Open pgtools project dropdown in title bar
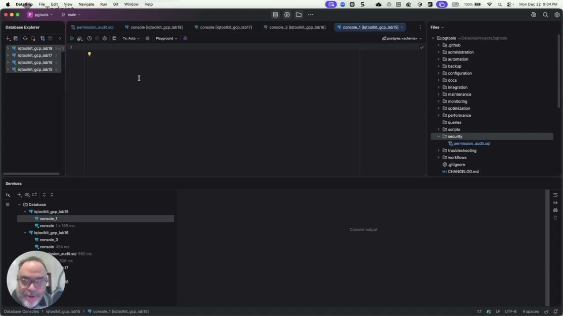The height and width of the screenshot is (316, 563). point(40,14)
